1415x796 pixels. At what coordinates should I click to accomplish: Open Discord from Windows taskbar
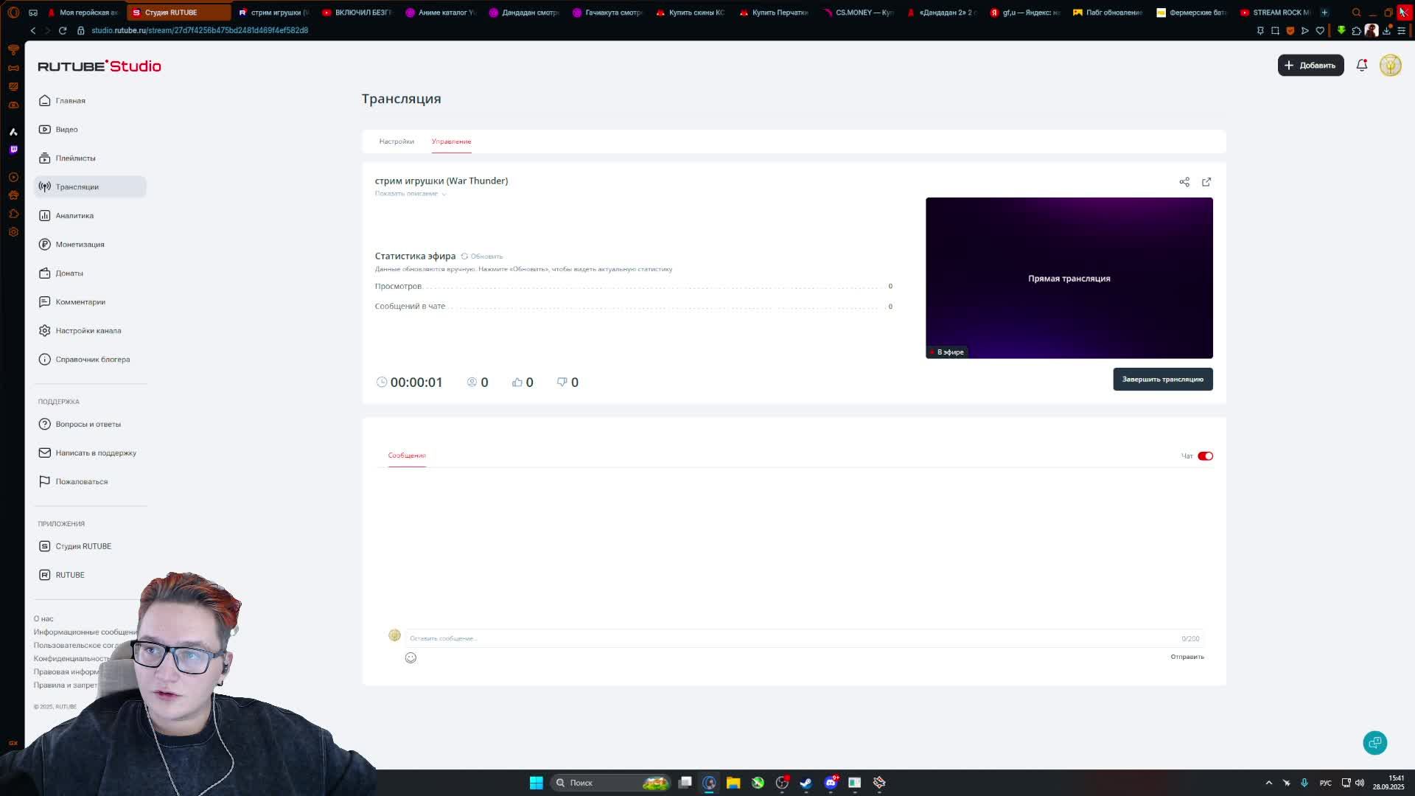click(x=831, y=783)
